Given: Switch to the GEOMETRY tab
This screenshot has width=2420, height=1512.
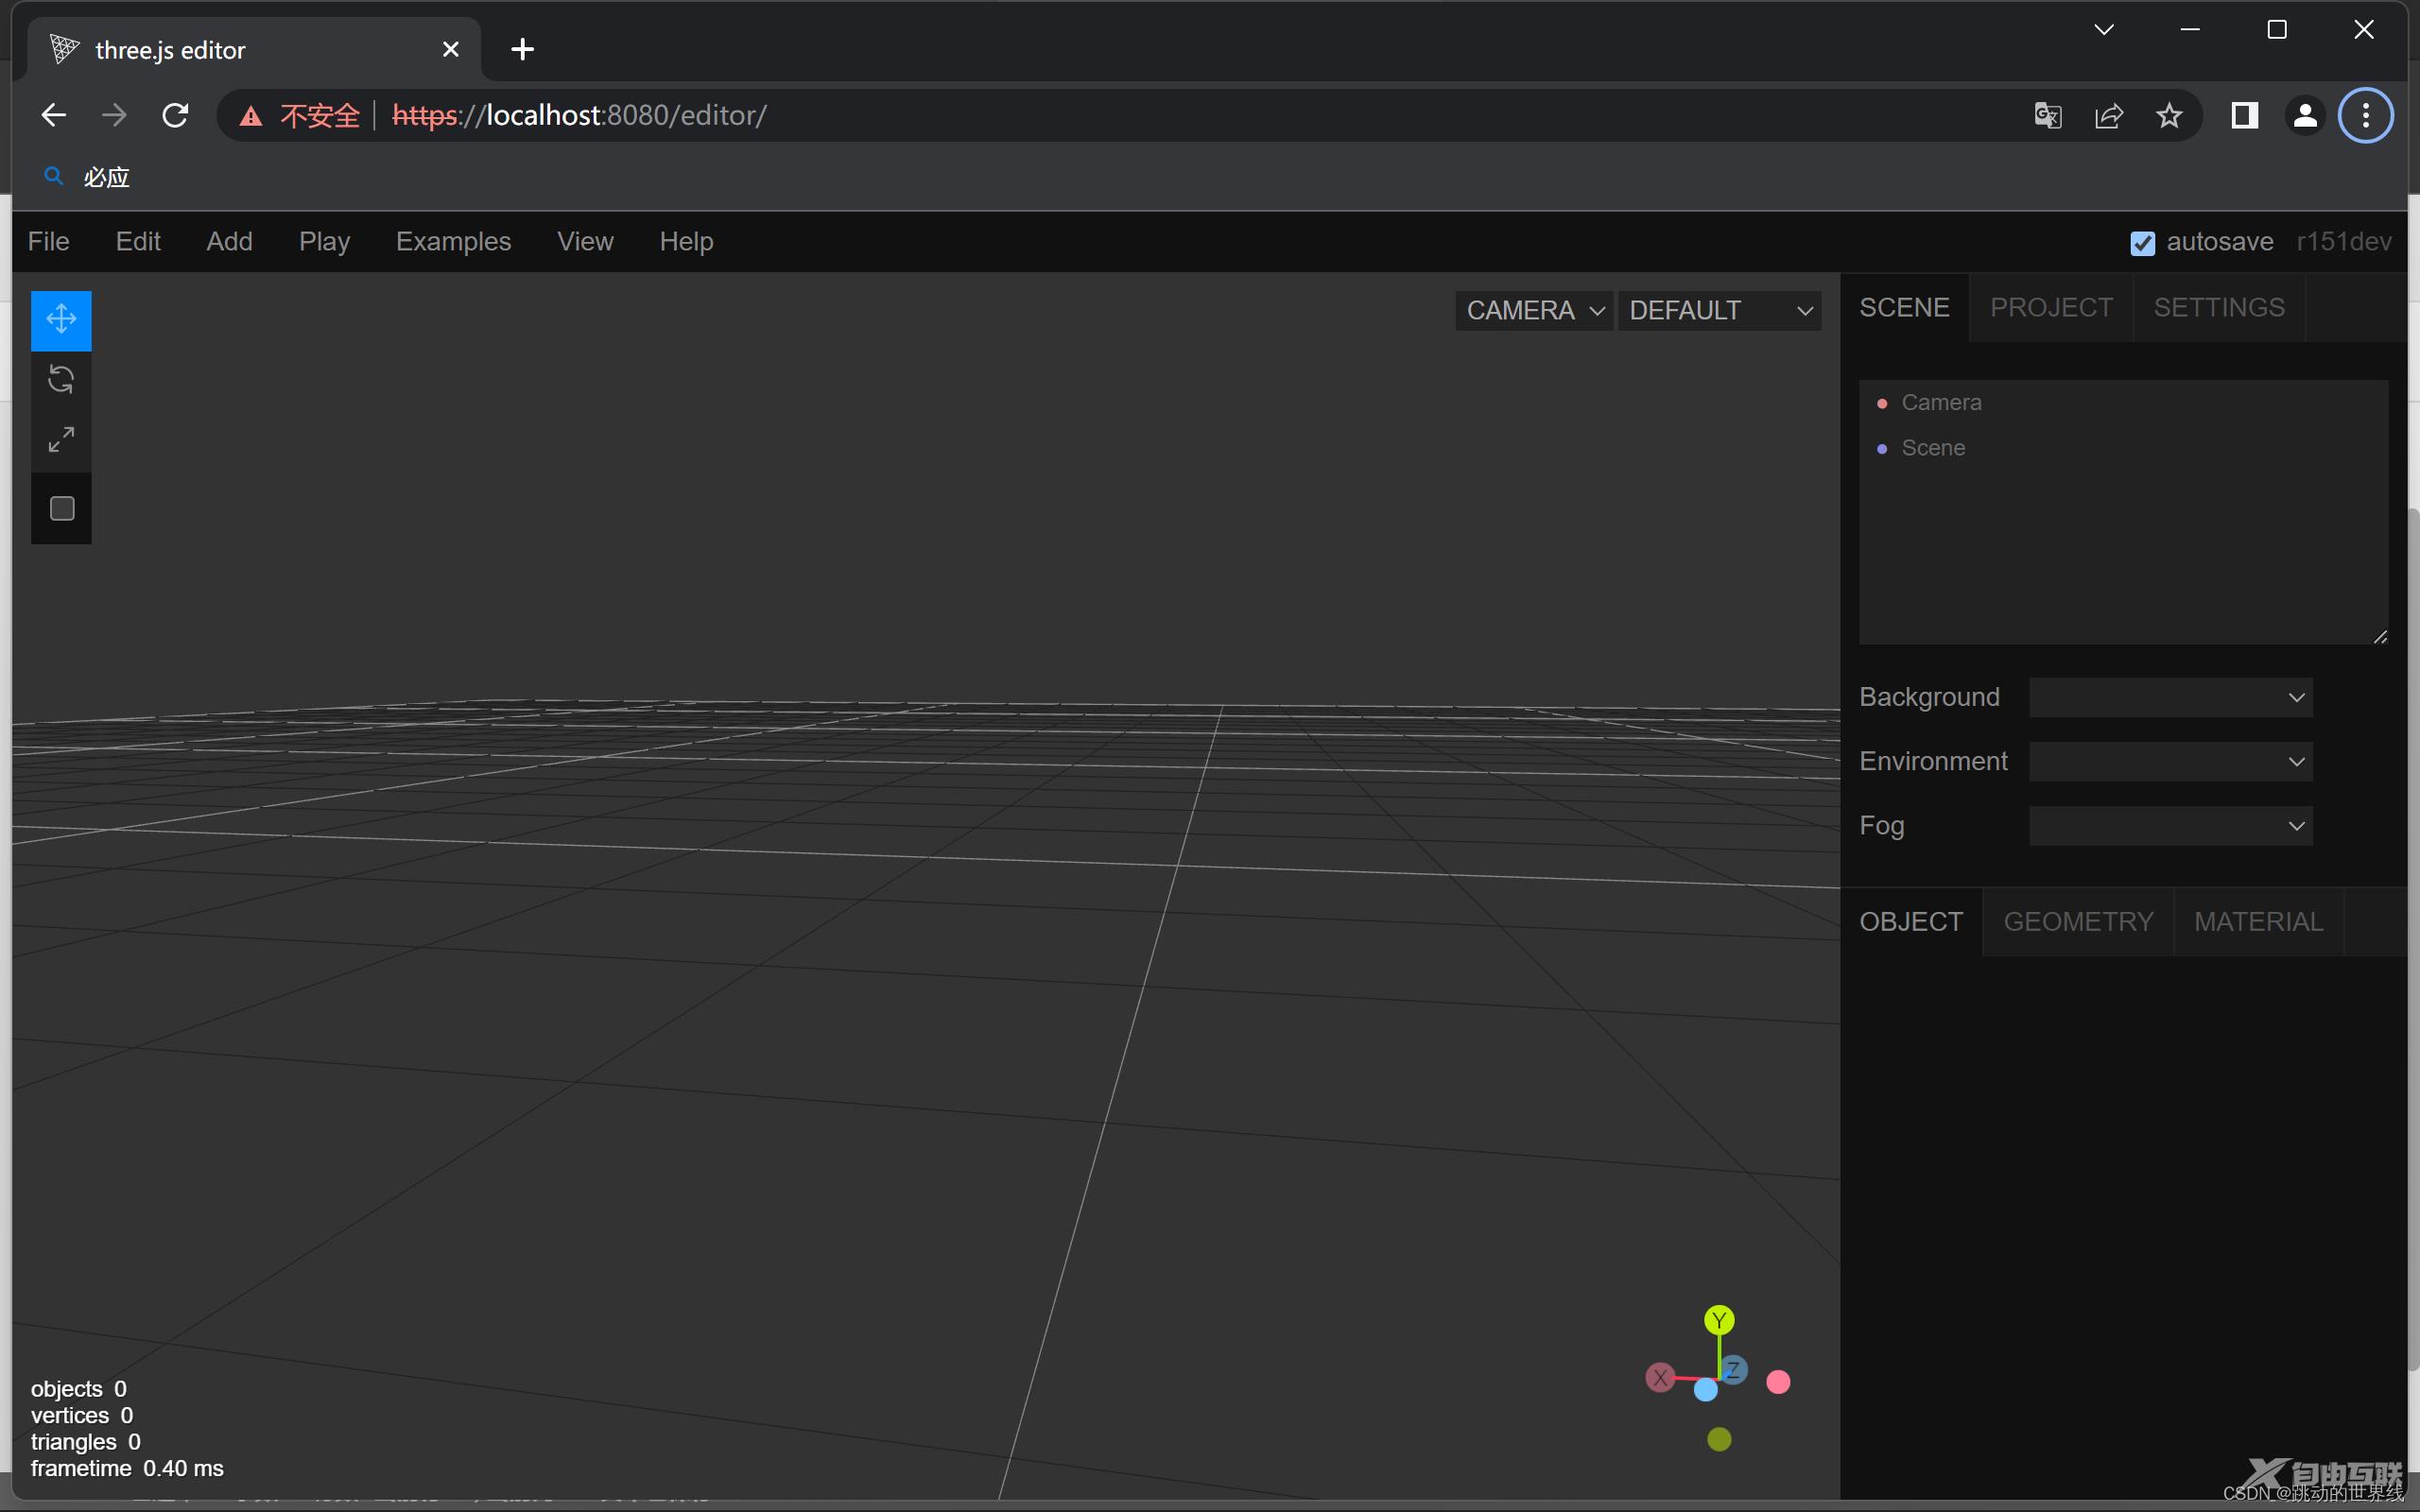Looking at the screenshot, I should point(2077,921).
